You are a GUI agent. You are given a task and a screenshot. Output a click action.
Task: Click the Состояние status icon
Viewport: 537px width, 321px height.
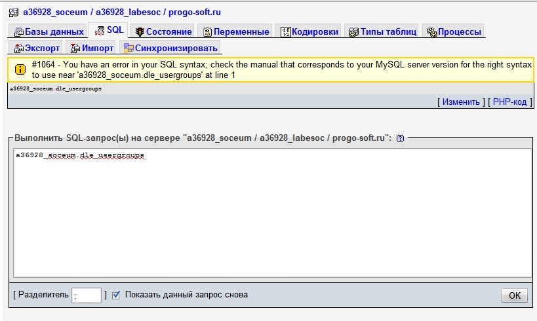coord(140,31)
